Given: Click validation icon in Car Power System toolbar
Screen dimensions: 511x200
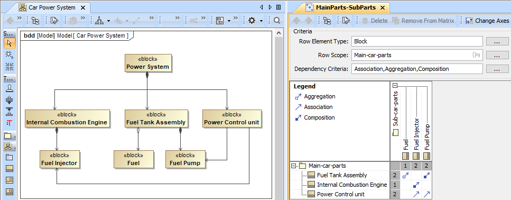Looking at the screenshot, I should (x=54, y=21).
